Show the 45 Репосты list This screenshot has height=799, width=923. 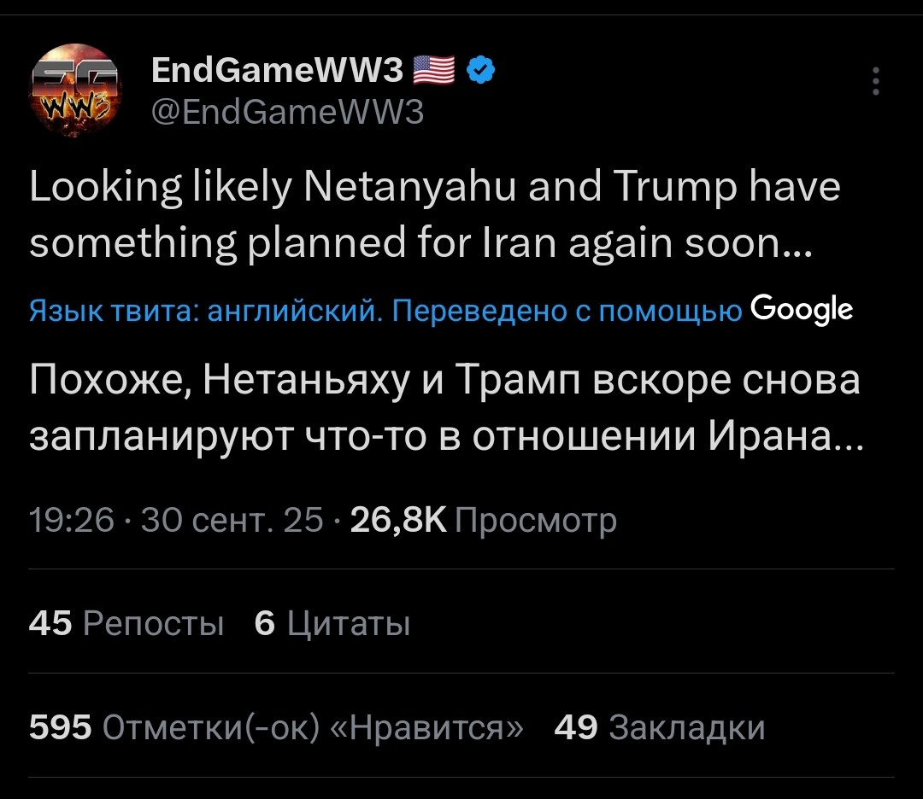pyautogui.click(x=126, y=624)
